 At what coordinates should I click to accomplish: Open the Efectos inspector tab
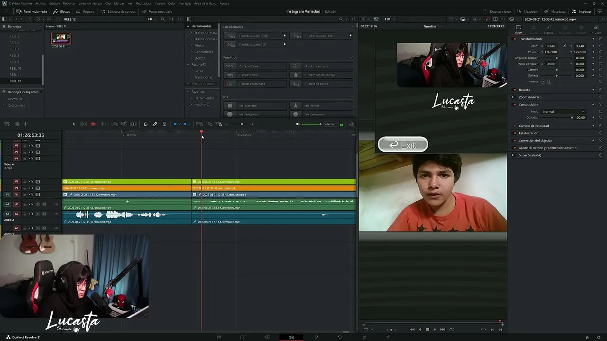coord(549,29)
